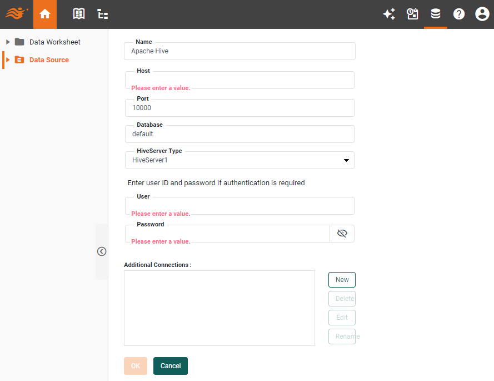Expand the Data Worksheet folder
This screenshot has height=381, width=494.
click(7, 42)
